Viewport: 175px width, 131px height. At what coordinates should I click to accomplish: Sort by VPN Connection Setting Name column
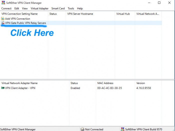[x=24, y=14]
